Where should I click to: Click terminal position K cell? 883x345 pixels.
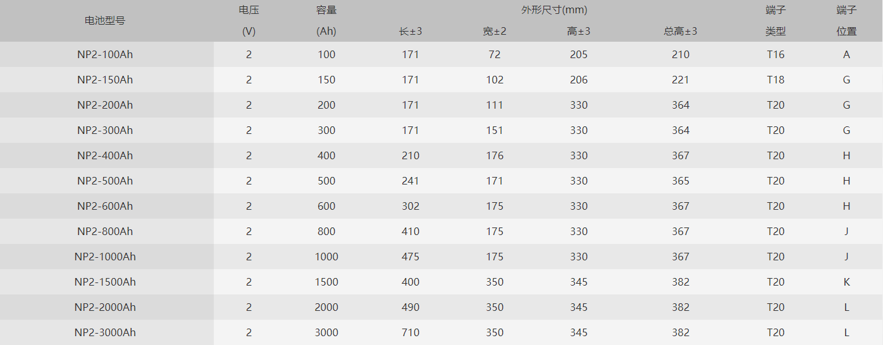[846, 282]
